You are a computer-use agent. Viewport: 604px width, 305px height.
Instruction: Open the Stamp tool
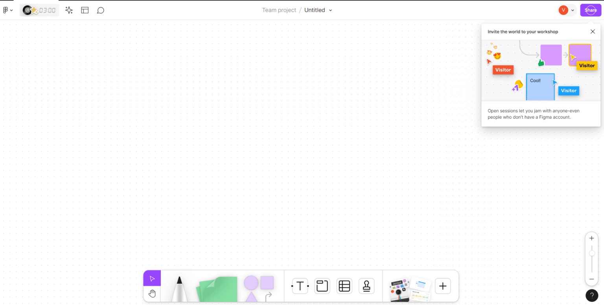point(366,286)
